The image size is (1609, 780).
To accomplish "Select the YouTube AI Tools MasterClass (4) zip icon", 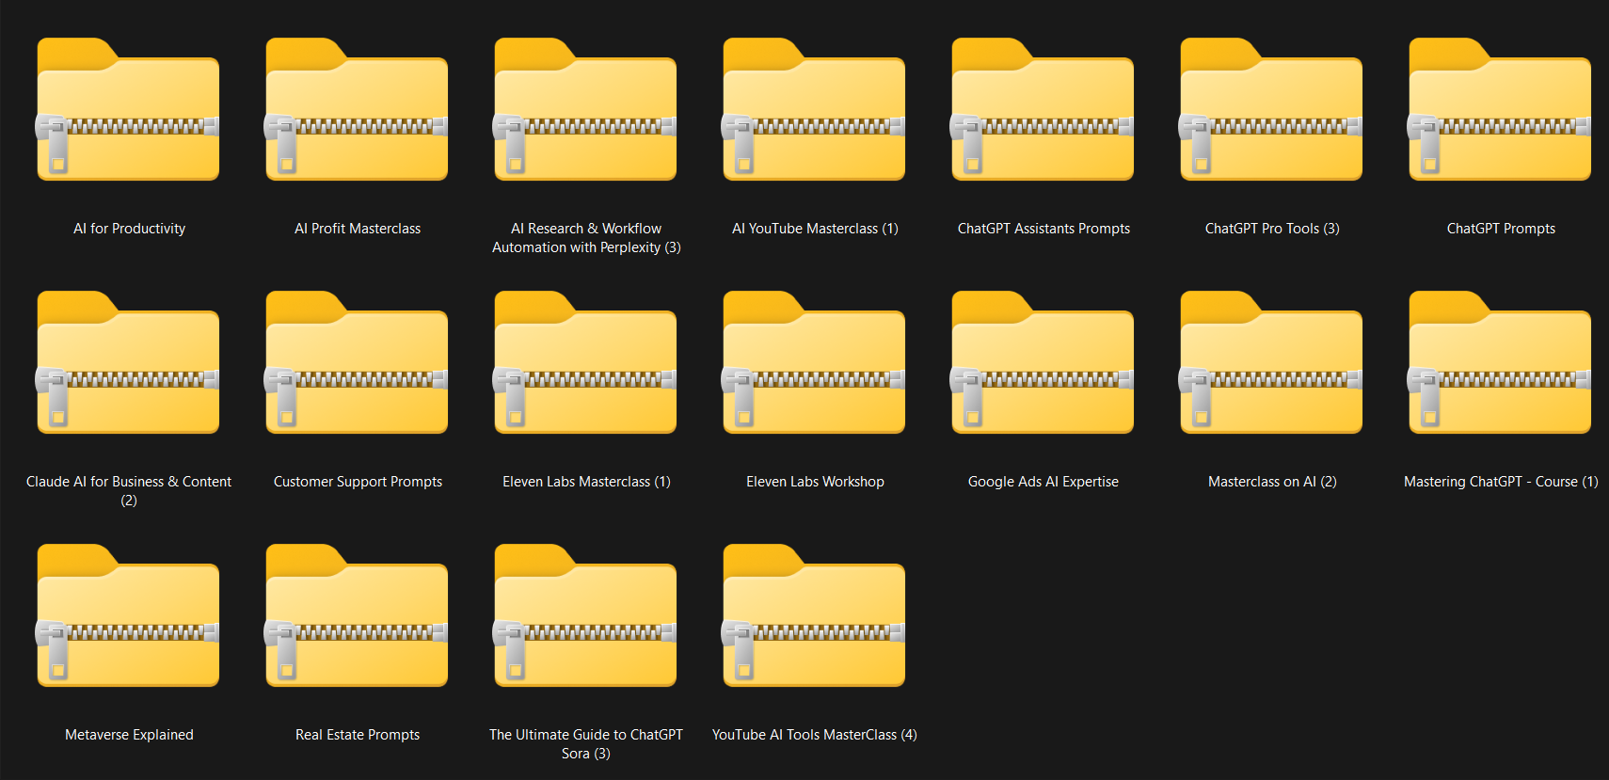I will 814,615.
